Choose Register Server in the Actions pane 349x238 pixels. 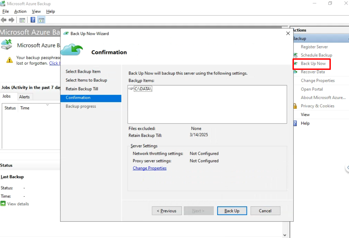314,47
